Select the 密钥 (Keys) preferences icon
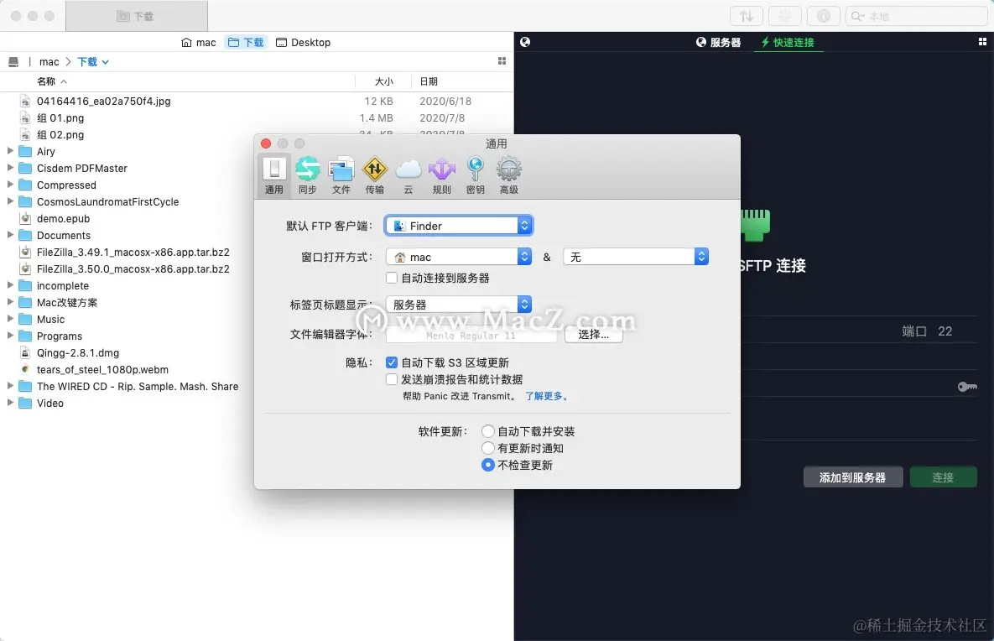The image size is (994, 641). pyautogui.click(x=476, y=172)
